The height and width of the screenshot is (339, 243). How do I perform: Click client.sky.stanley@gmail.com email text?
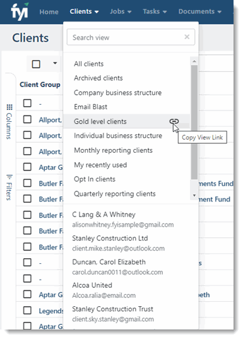point(113,319)
